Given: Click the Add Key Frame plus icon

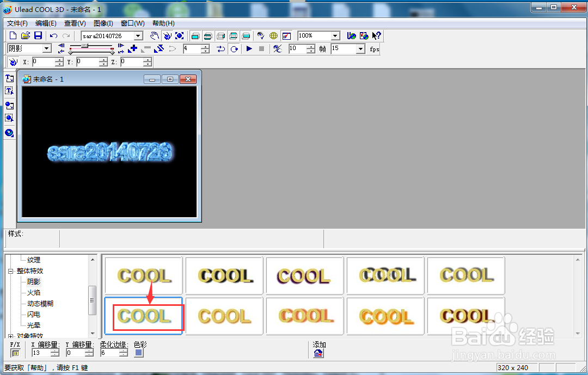Looking at the screenshot, I should pyautogui.click(x=133, y=49).
